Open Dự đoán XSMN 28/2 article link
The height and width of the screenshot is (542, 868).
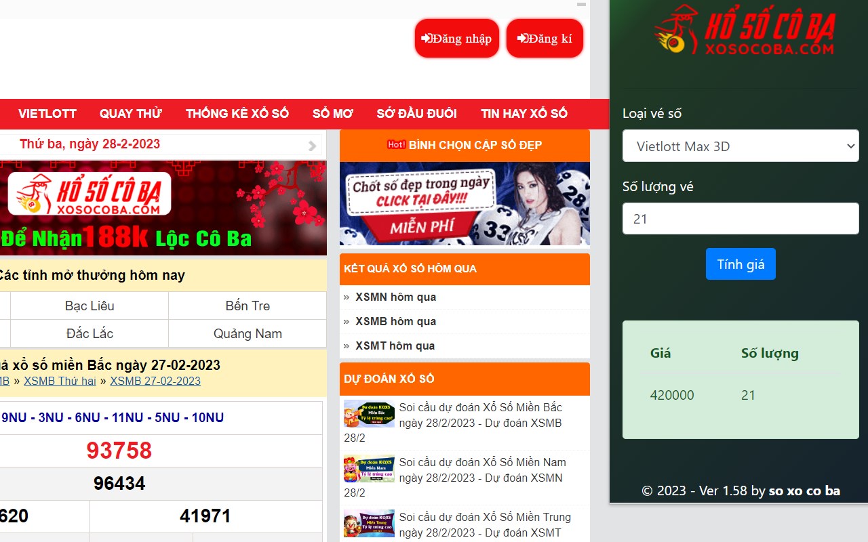coord(454,477)
